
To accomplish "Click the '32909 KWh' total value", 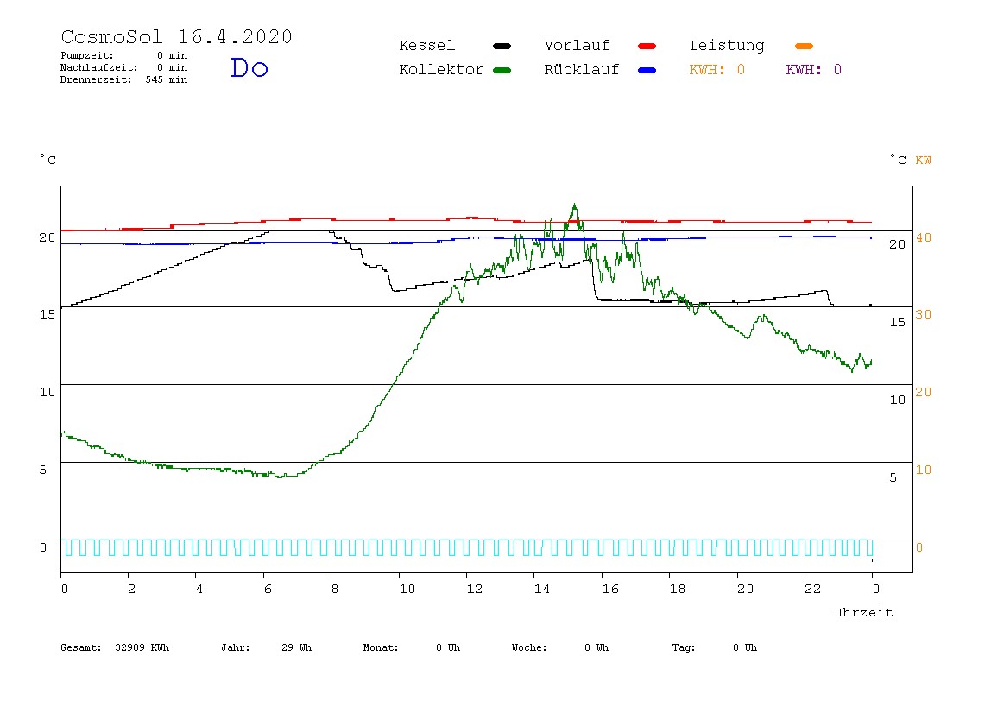I will (x=142, y=647).
